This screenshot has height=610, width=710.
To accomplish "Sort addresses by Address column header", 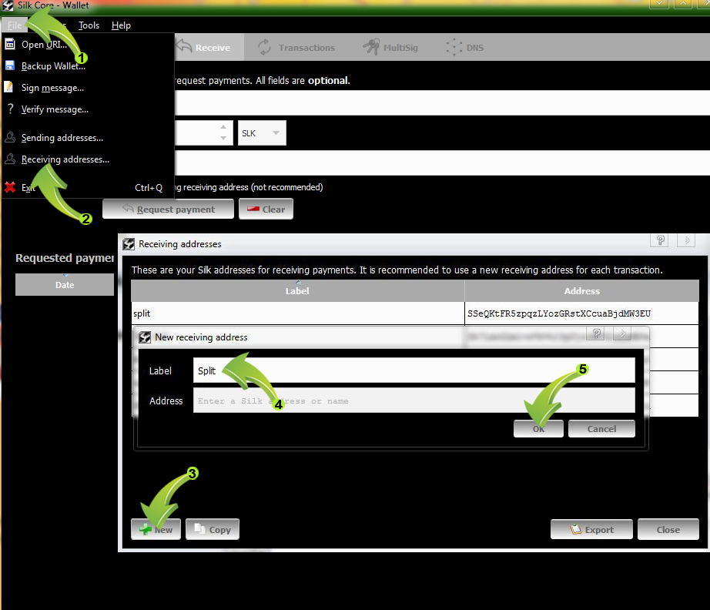I will pyautogui.click(x=582, y=291).
